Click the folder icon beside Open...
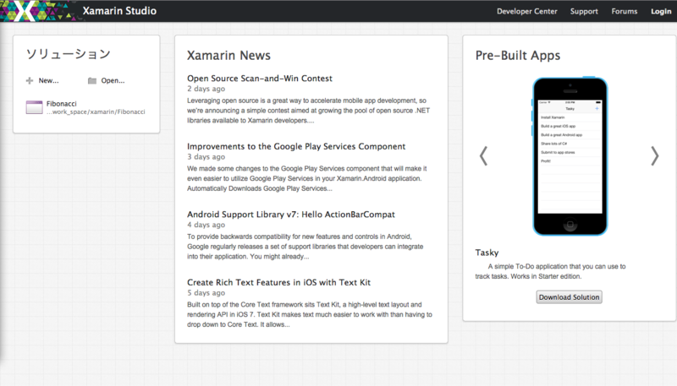 92,80
